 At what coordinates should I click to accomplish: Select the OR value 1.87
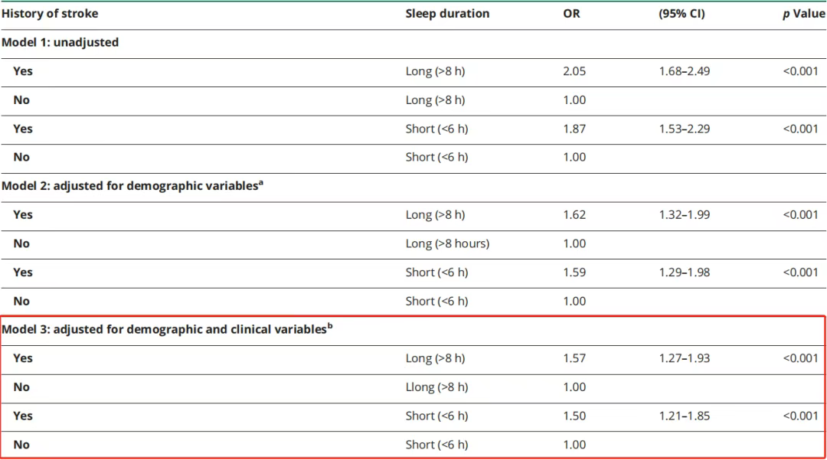(x=574, y=129)
